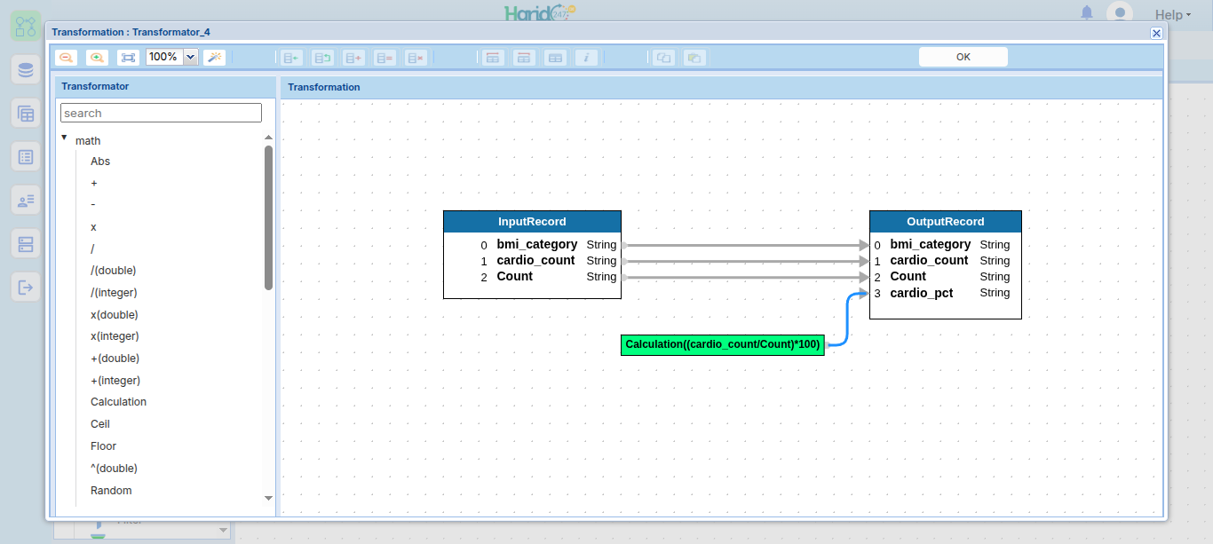Screen dimensions: 1213x544
Task: Click the InputRecord header
Action: [532, 222]
